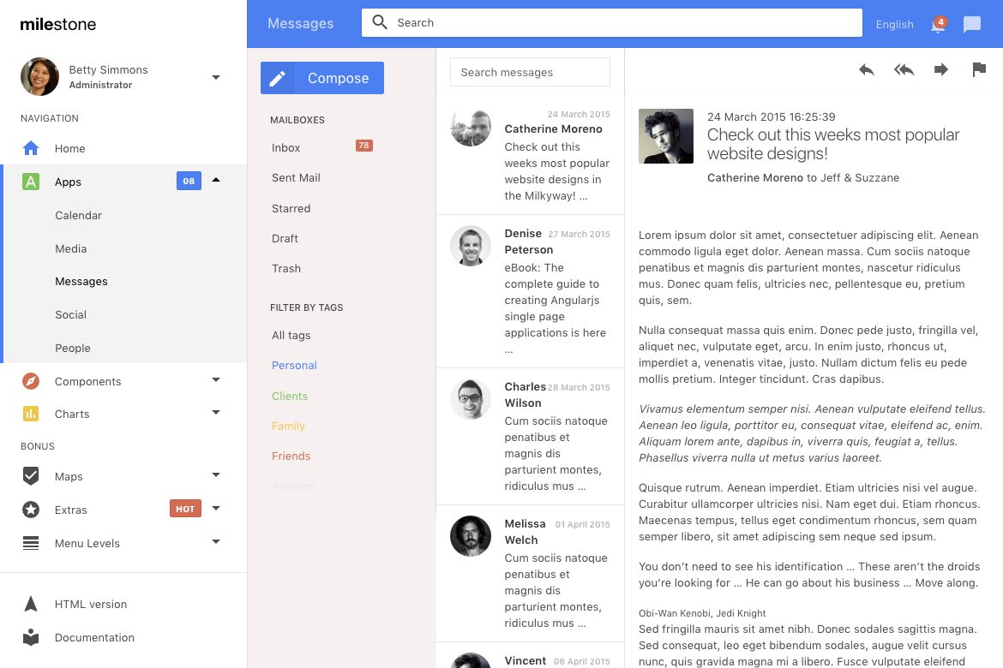Click the Home house icon
This screenshot has height=668, width=1003.
click(31, 148)
